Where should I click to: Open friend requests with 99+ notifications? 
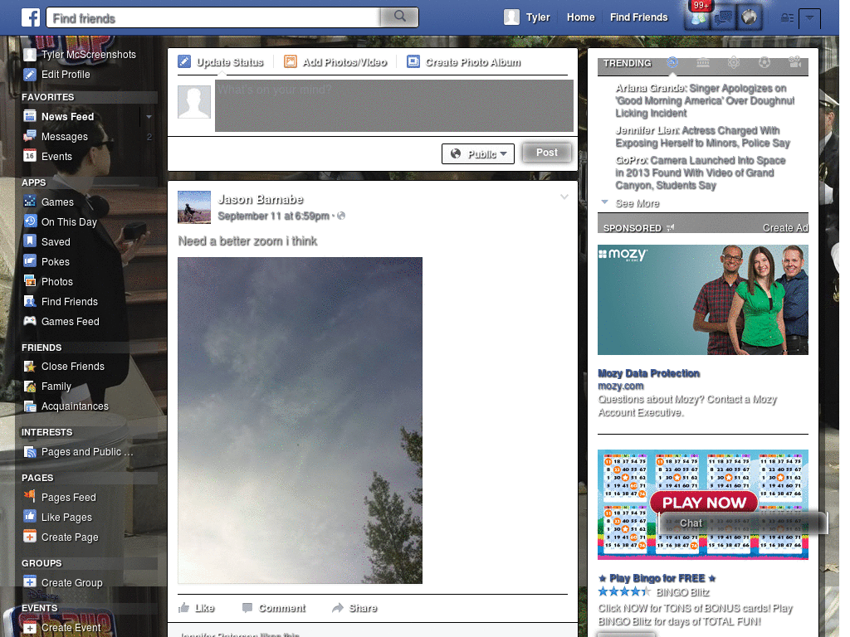click(697, 17)
